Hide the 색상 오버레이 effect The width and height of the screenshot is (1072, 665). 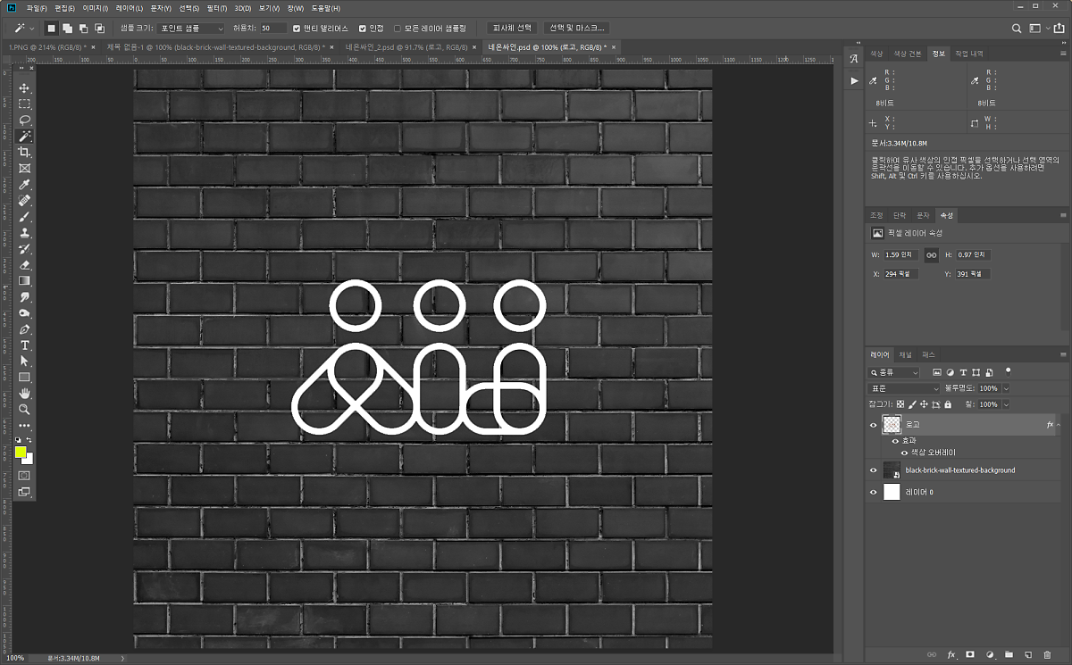coord(903,453)
